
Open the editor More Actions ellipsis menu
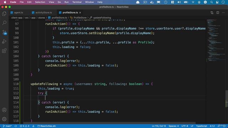[x=223, y=13]
